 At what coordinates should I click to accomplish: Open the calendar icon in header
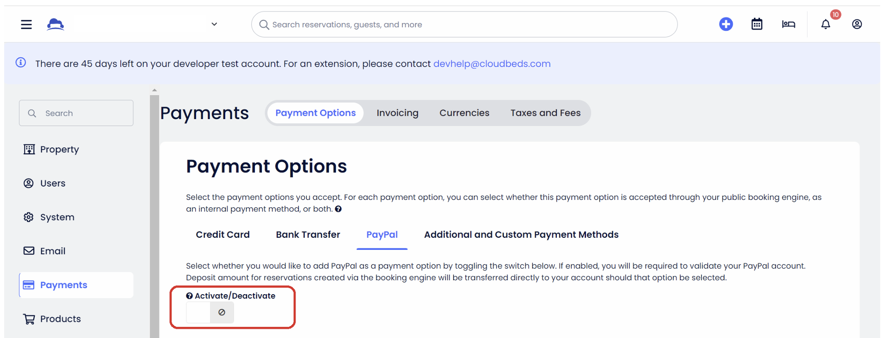(757, 24)
